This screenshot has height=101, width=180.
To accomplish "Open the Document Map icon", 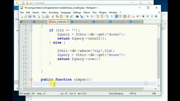I will coord(125,17).
